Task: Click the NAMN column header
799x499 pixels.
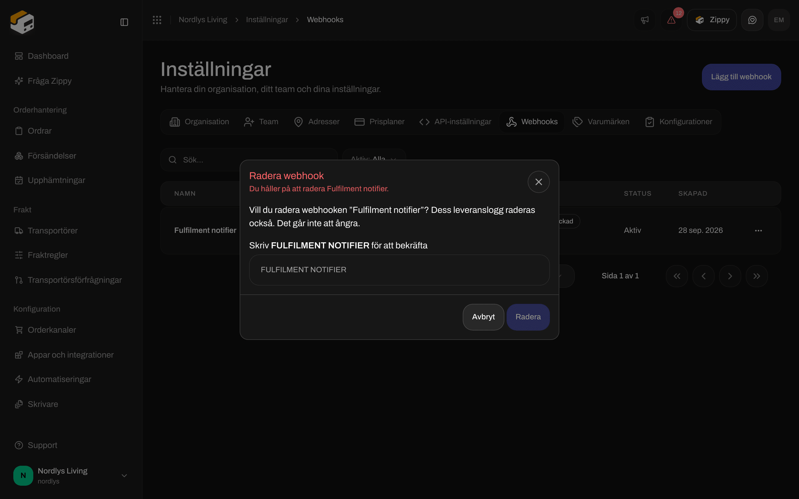Action: coord(185,194)
